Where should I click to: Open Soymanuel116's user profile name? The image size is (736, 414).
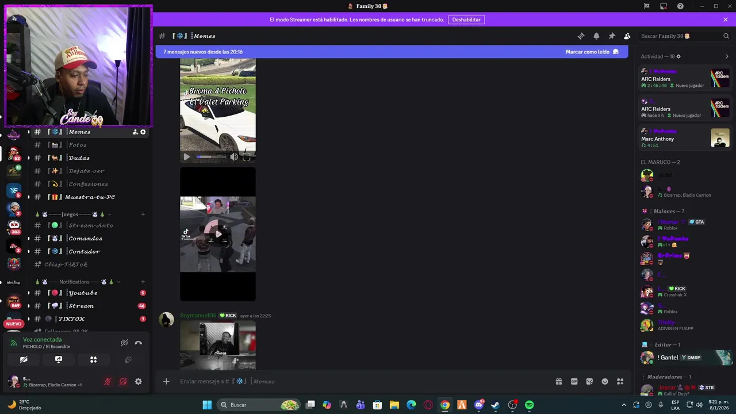(198, 316)
